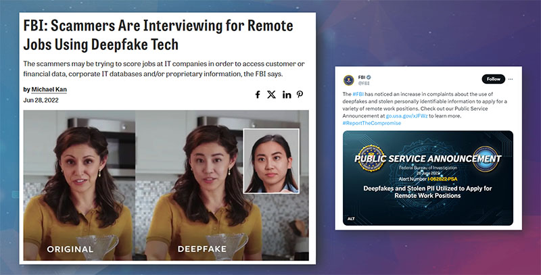This screenshot has width=541, height=275.
Task: Open #ReportTheCompromise hashtag
Action: tap(371, 123)
